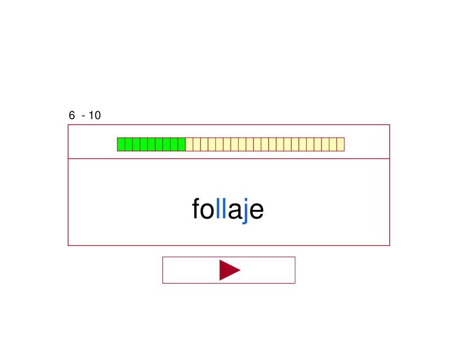
Task: Click the final cream segment of progress bar
Action: tap(340, 144)
